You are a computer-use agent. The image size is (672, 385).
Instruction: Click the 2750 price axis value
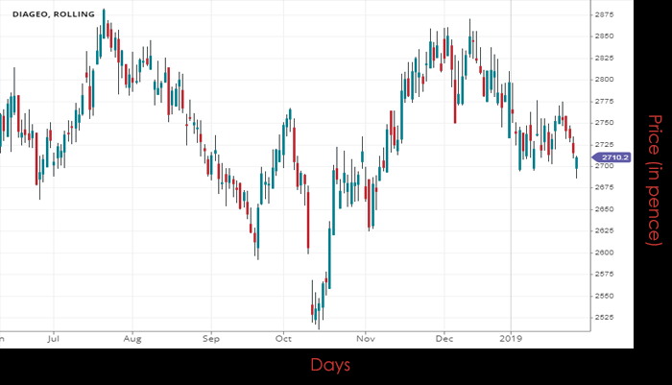click(605, 123)
